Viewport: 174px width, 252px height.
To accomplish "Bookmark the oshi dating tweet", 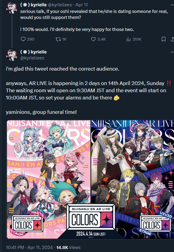I will point(163,39).
